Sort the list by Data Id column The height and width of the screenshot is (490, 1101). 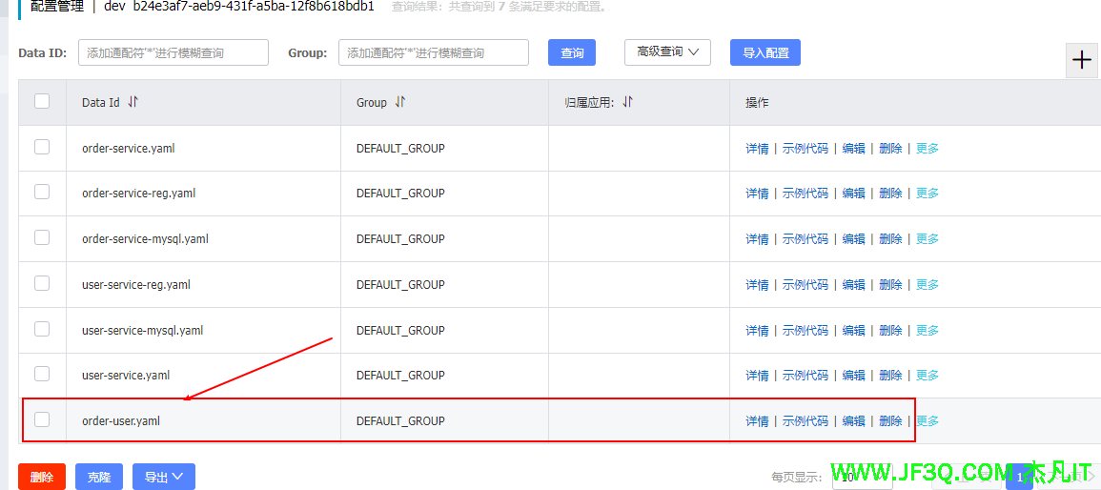click(x=133, y=102)
